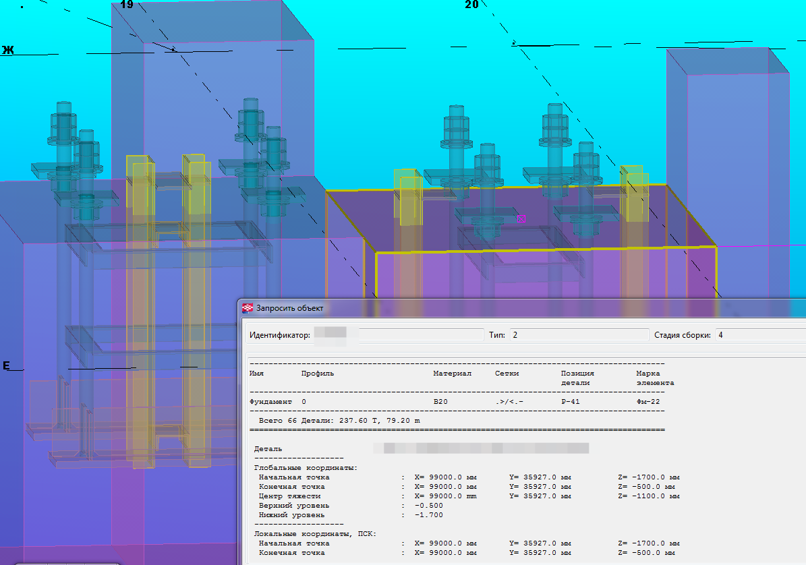Click part position value Р-41
Screen dimensions: 806x565
[572, 401]
